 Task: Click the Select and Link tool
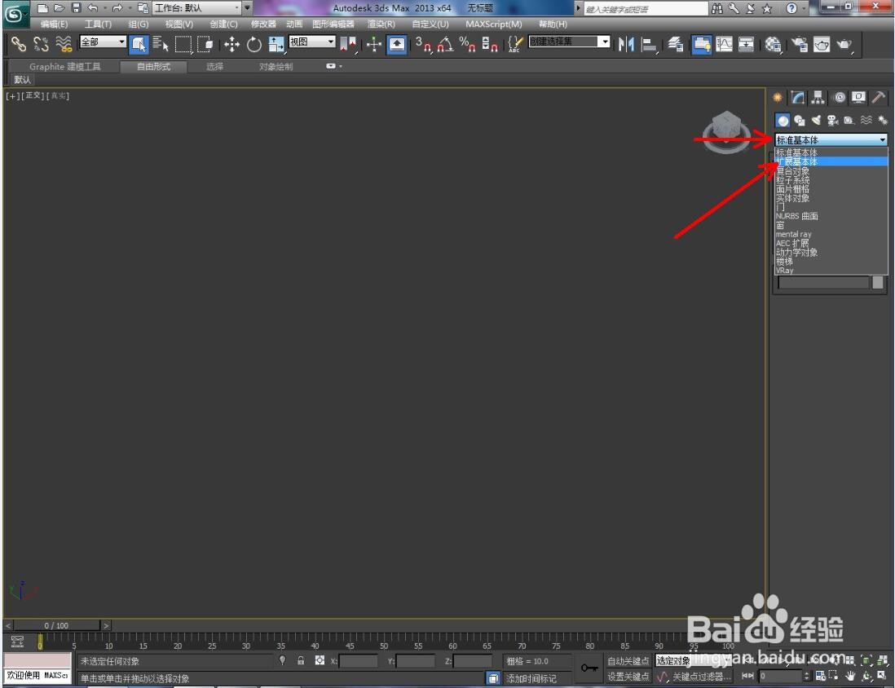pos(18,44)
